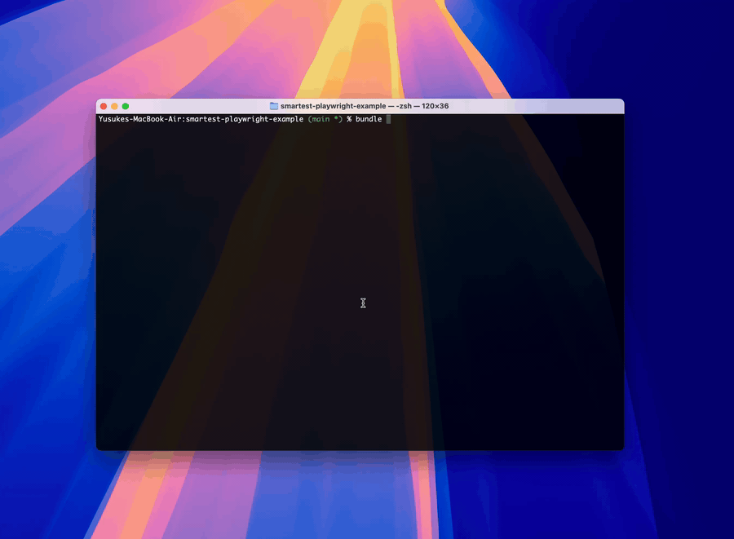Click the "%" zsh prompt symbol
734x539 pixels.
(x=348, y=118)
